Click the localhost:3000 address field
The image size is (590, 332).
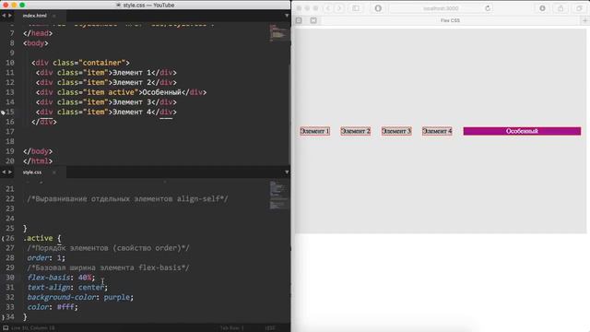point(441,8)
